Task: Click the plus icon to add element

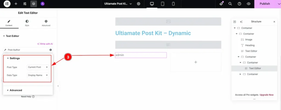Action: (x=16, y=4)
